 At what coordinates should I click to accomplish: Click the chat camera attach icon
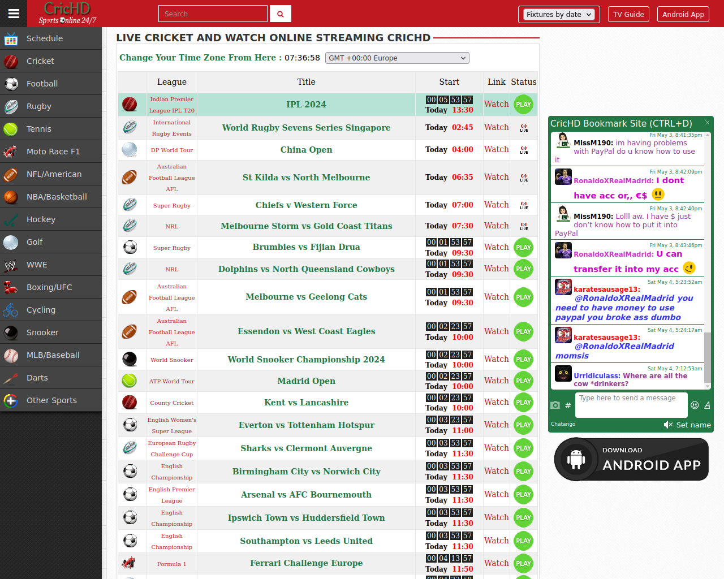click(555, 405)
